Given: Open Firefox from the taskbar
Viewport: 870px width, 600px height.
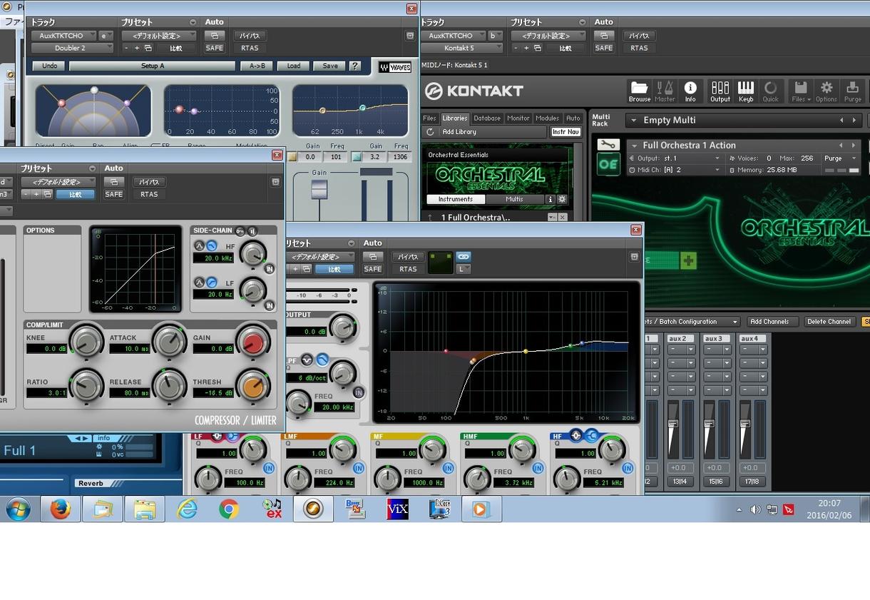Looking at the screenshot, I should coord(61,509).
